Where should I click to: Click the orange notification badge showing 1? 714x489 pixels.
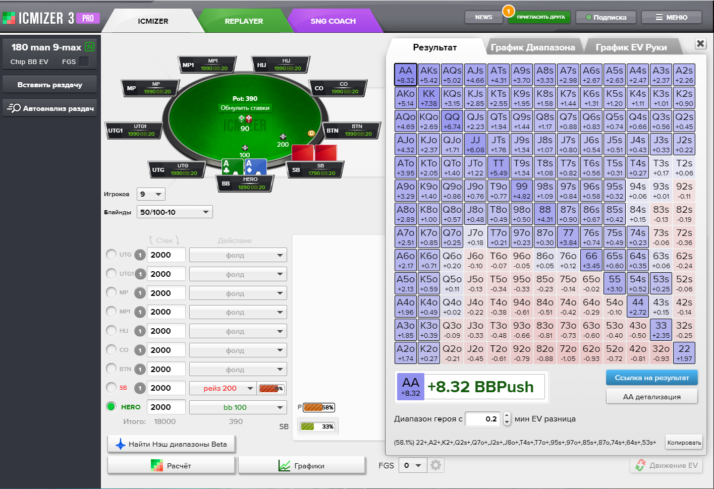(509, 11)
